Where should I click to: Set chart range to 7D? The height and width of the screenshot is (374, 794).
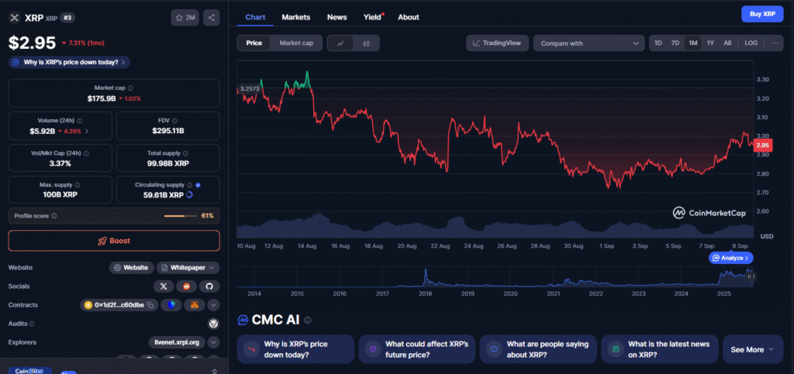coord(675,43)
